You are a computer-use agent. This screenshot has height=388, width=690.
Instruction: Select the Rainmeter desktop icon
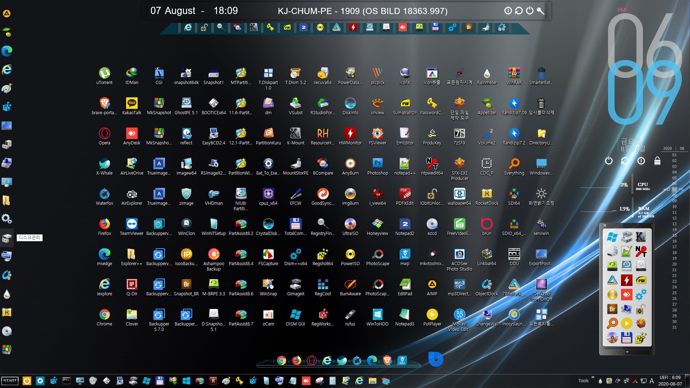point(487,76)
